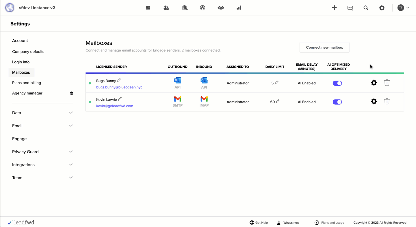Edit the daily limit of 60 pencil

[x=278, y=101]
